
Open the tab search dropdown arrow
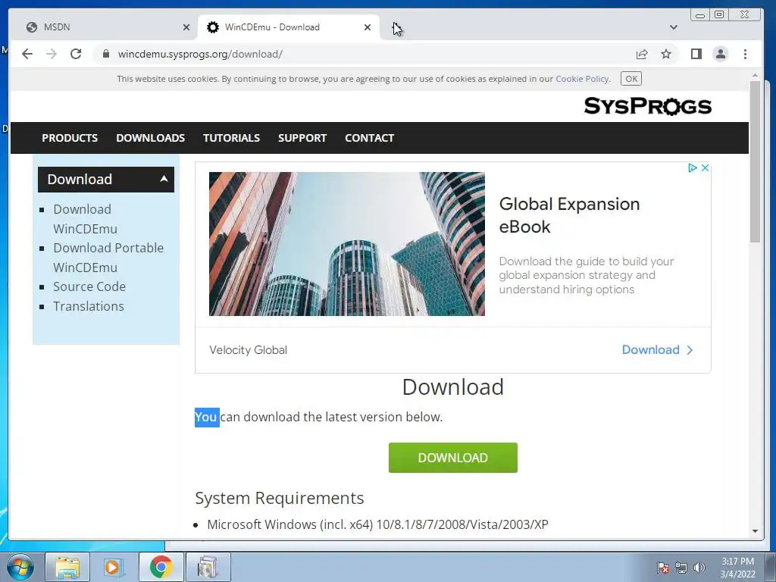point(673,27)
